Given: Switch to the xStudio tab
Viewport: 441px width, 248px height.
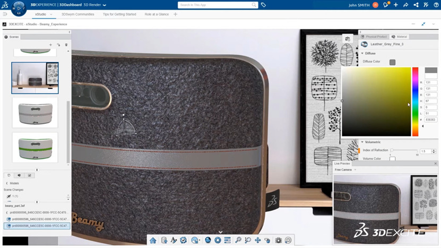Looking at the screenshot, I should point(40,14).
